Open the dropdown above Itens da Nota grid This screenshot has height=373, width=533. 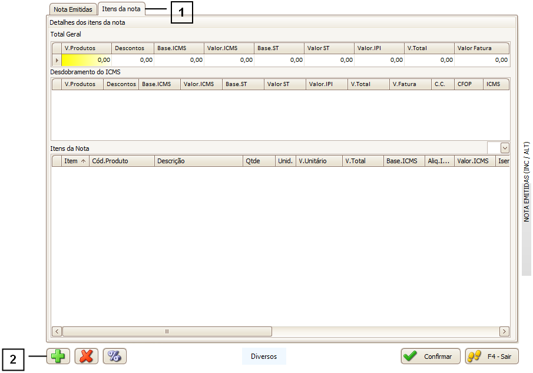point(504,148)
